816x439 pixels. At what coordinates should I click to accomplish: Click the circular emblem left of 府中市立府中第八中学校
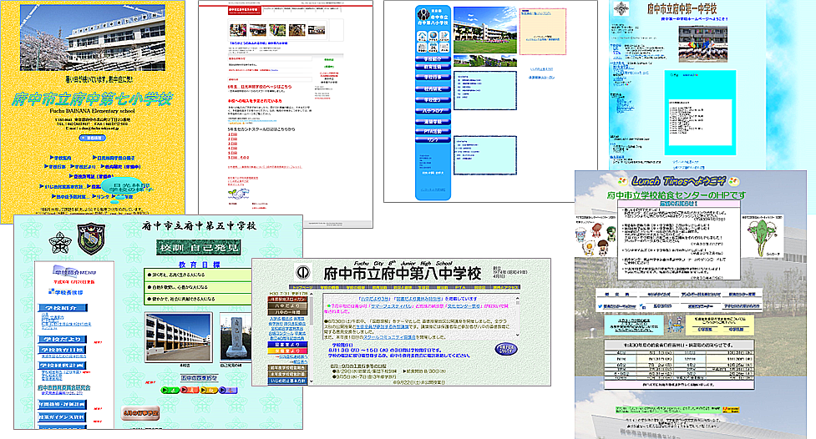[305, 273]
